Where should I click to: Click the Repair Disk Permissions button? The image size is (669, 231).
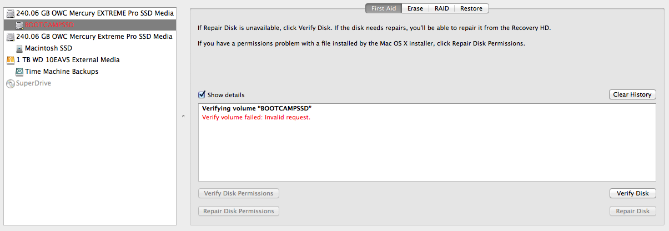[239, 211]
